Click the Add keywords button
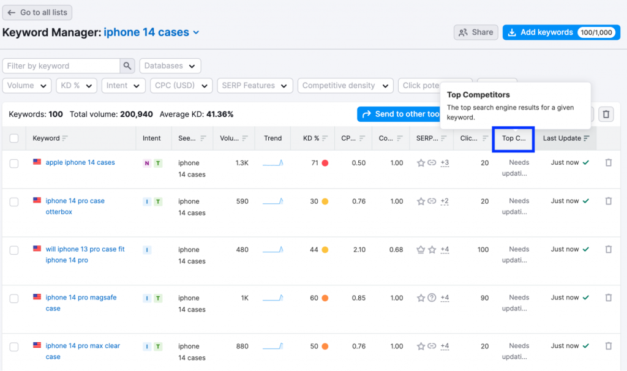Image resolution: width=627 pixels, height=371 pixels. click(x=561, y=32)
